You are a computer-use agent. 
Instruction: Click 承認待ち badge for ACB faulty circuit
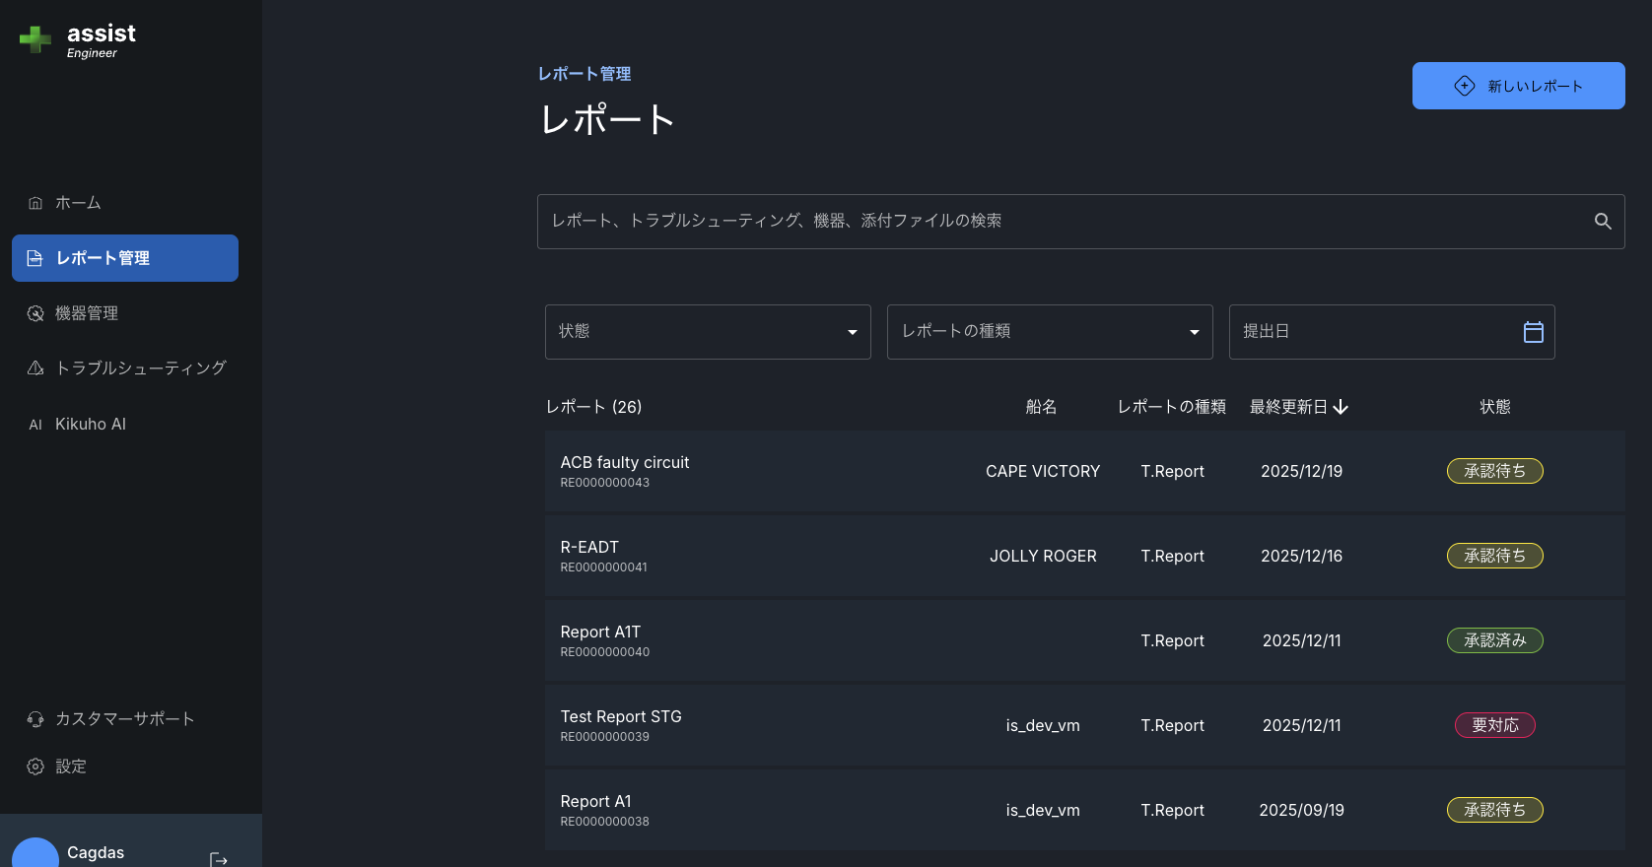click(1495, 471)
